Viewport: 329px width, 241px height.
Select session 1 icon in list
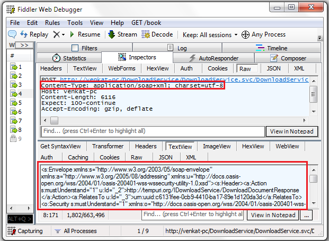coord(14,67)
